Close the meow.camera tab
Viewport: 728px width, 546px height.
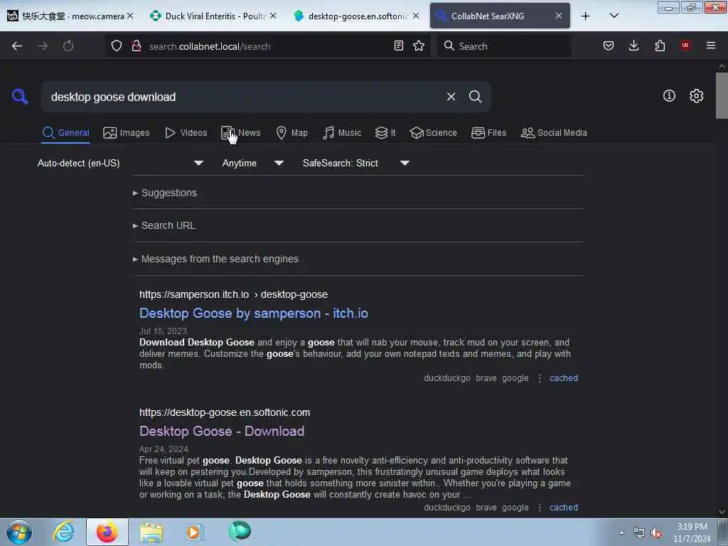coord(131,16)
